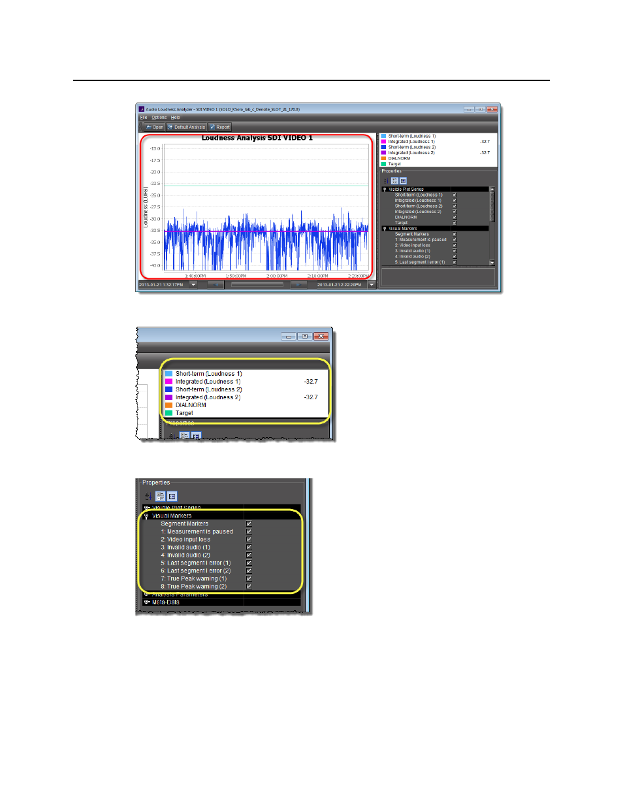Viewport: 623px width, 807px height.
Task: Click Short-term (Loudness 1) swatch in main window legend
Action: point(383,136)
